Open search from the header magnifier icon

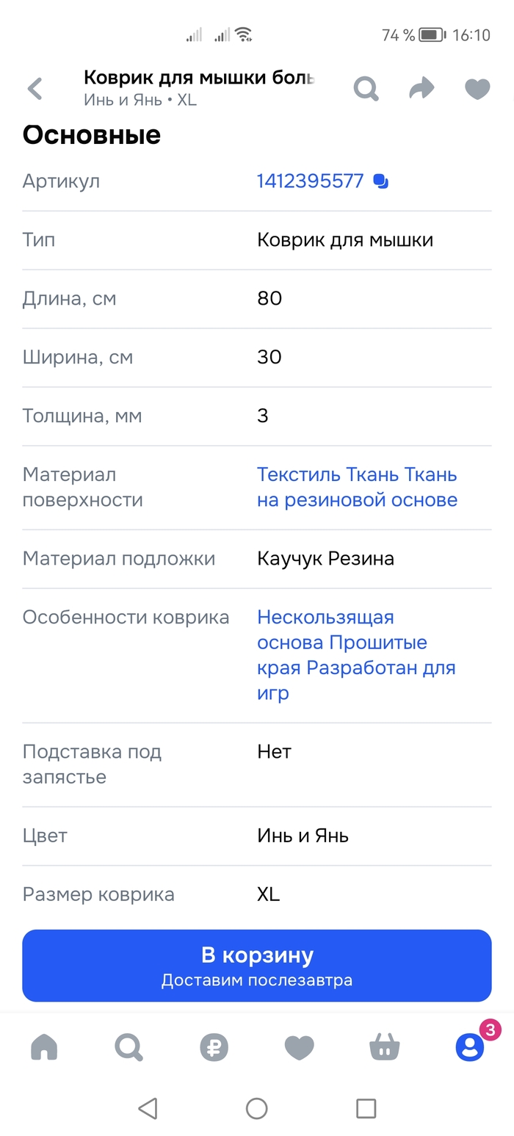pyautogui.click(x=366, y=89)
